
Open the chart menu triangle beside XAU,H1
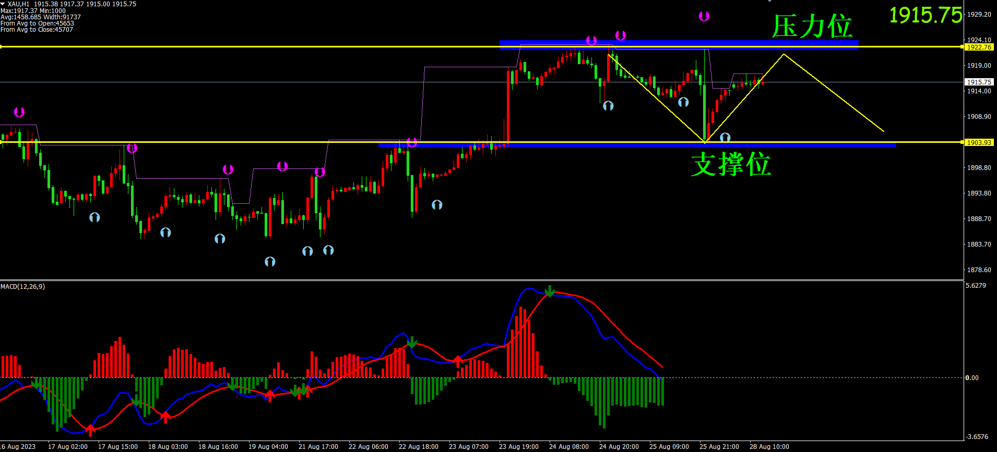pyautogui.click(x=3, y=4)
